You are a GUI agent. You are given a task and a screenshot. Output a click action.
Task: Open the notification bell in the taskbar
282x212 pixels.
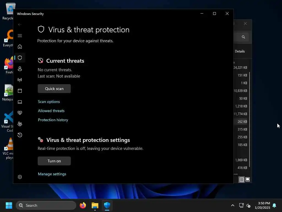point(274,205)
